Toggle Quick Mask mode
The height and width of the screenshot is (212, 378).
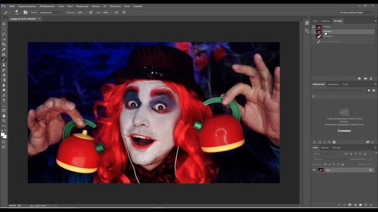(4, 142)
